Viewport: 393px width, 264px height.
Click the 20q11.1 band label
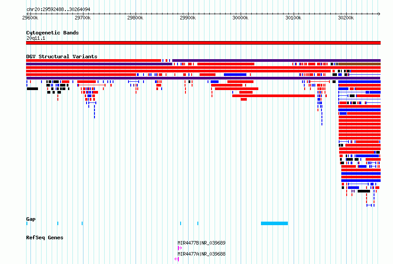coord(36,38)
